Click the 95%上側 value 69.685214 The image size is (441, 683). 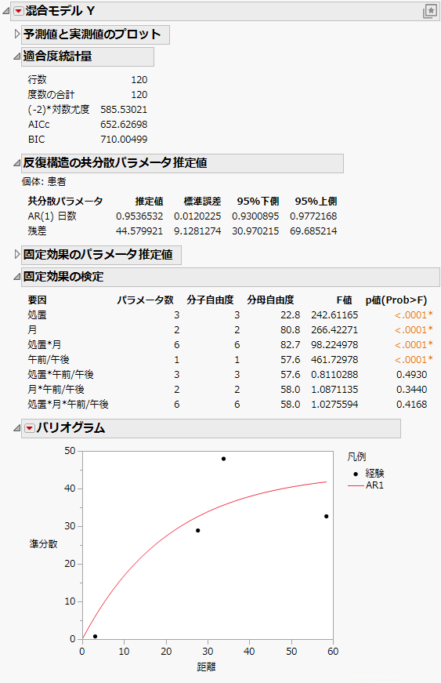click(x=313, y=231)
